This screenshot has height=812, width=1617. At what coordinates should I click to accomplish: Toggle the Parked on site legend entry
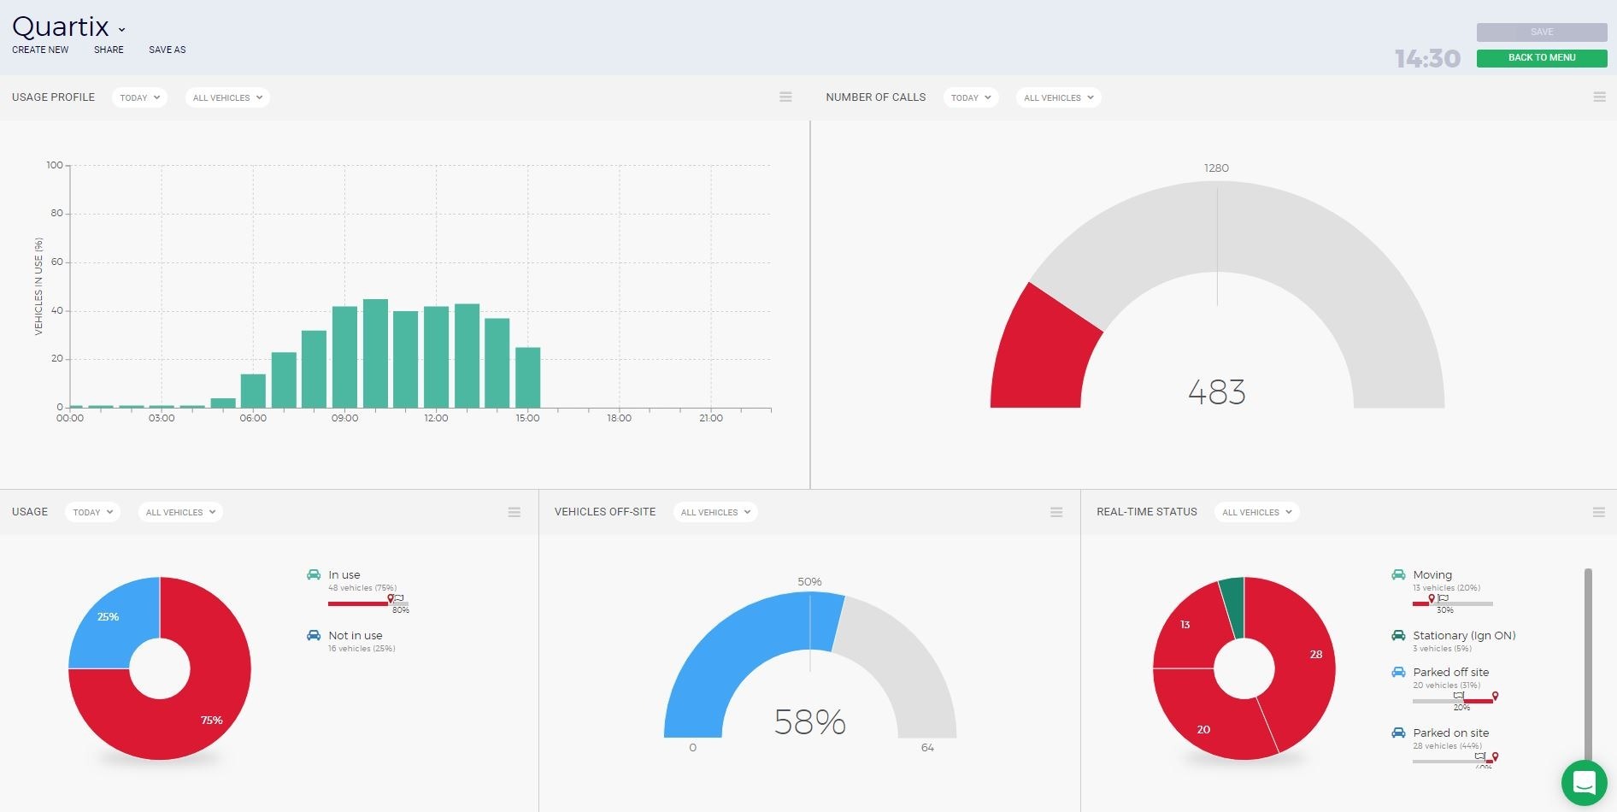click(x=1450, y=733)
